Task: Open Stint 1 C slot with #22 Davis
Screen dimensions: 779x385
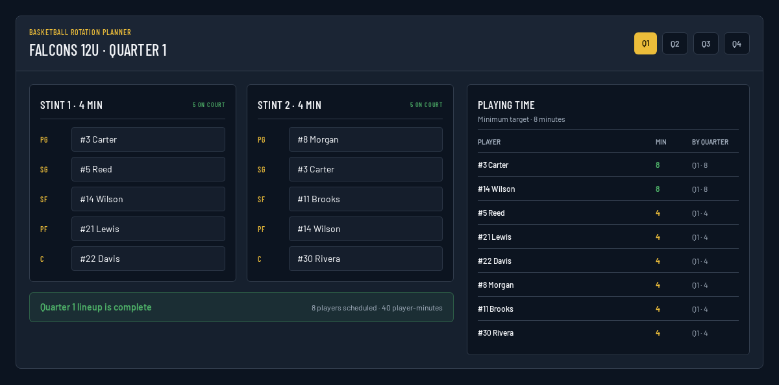Action: pyautogui.click(x=148, y=259)
